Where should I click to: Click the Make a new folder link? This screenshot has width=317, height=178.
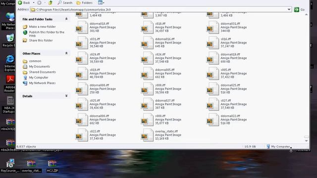tap(42, 27)
